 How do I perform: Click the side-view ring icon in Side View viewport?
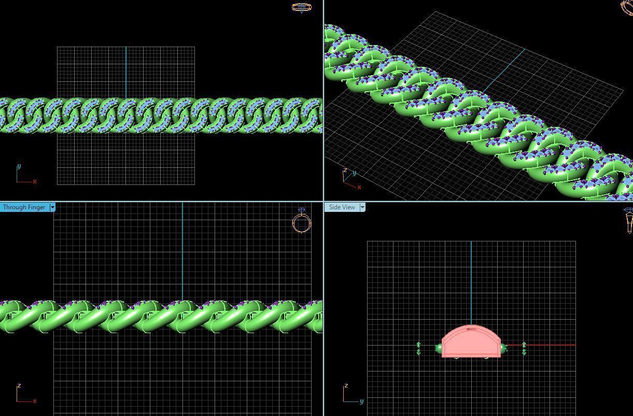point(628,221)
